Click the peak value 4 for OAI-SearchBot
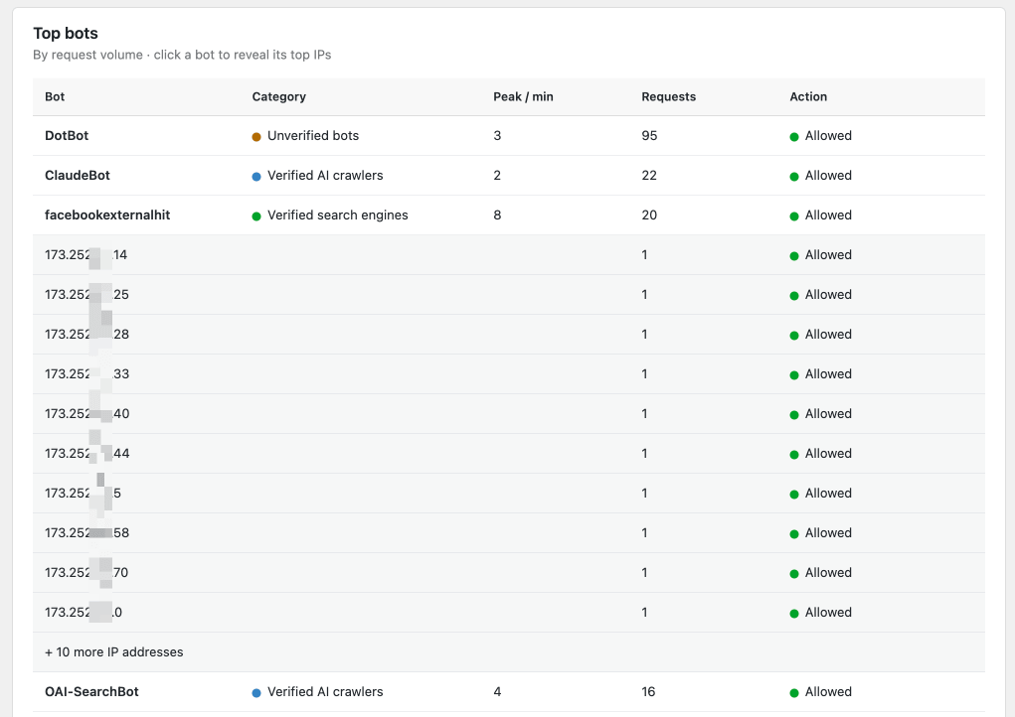This screenshot has height=717, width=1015. tap(497, 692)
